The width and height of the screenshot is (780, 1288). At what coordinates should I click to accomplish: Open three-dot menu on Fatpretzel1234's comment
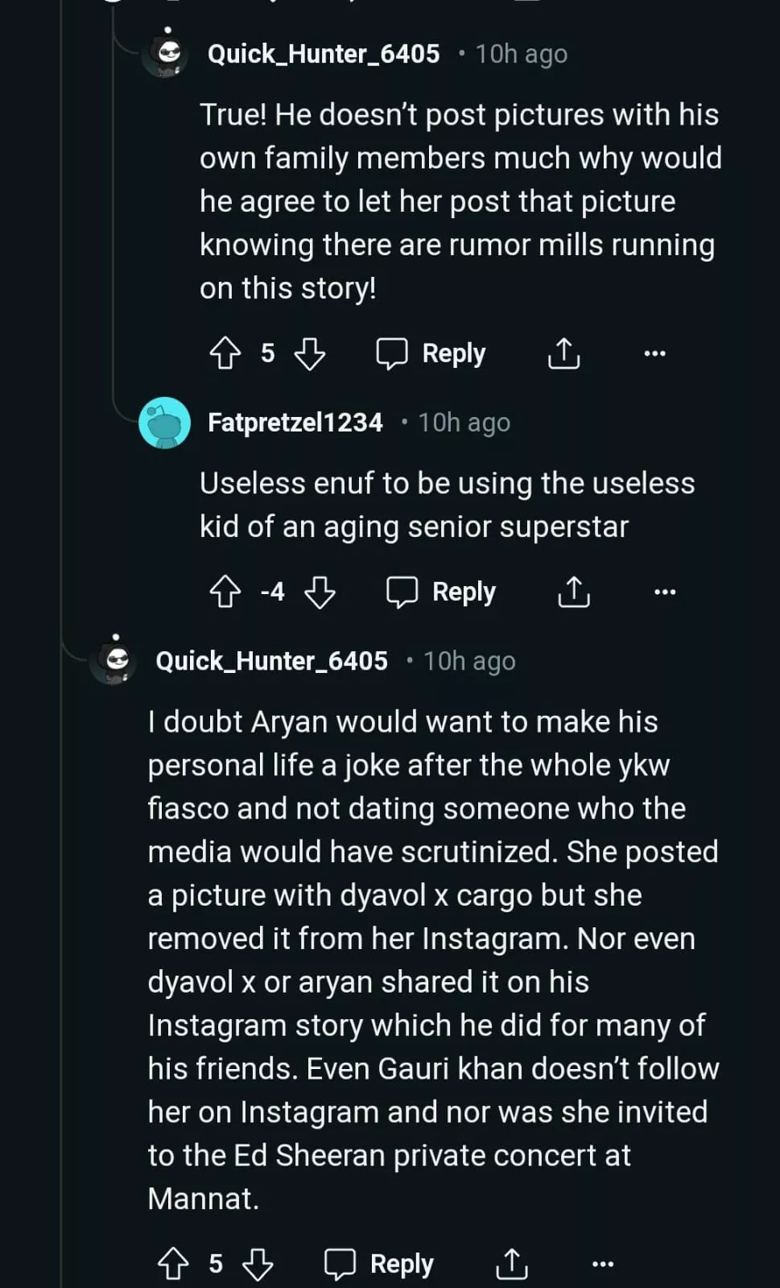point(665,592)
